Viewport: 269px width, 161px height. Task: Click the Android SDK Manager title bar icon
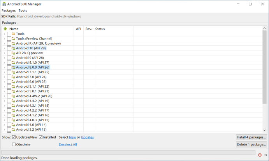point(4,4)
